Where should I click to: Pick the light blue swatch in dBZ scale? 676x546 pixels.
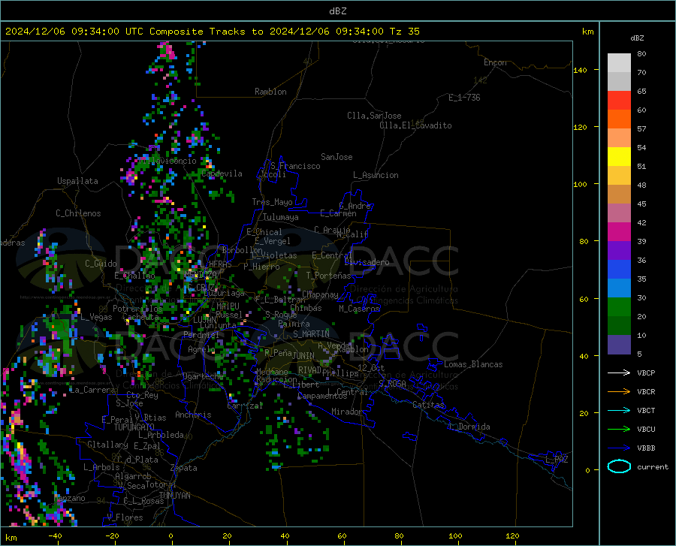coord(619,288)
